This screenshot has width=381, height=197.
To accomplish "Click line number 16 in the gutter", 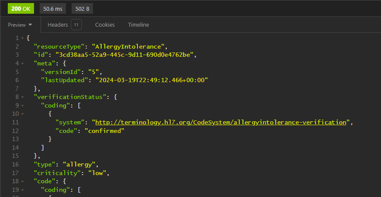I will [16, 164].
